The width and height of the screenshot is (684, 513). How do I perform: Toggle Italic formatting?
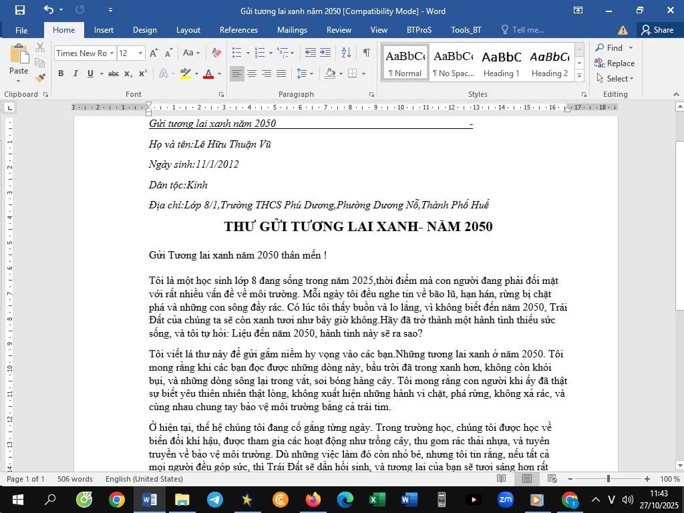pos(75,73)
